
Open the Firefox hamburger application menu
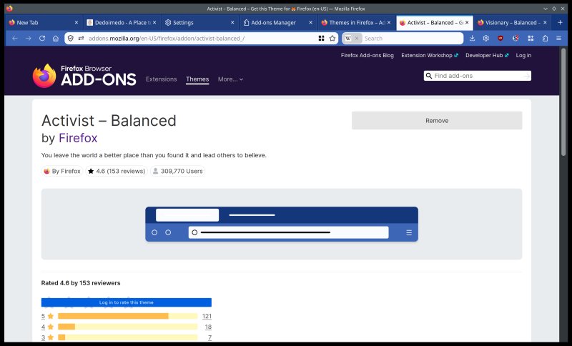pos(558,39)
